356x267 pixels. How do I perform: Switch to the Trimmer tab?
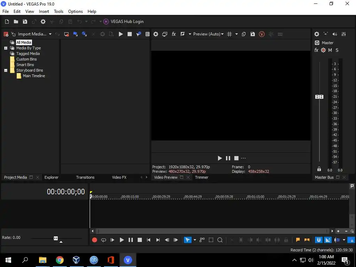click(202, 177)
